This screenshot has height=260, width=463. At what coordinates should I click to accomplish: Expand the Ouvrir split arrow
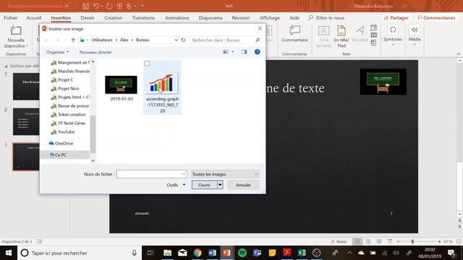[x=220, y=185]
